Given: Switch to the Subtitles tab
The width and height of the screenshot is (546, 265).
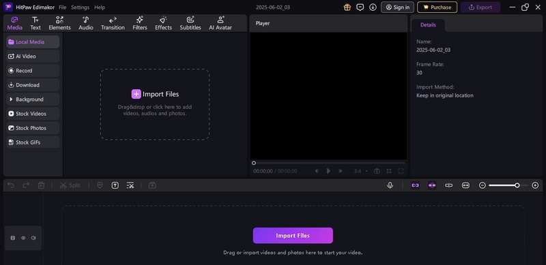Looking at the screenshot, I should [x=190, y=23].
